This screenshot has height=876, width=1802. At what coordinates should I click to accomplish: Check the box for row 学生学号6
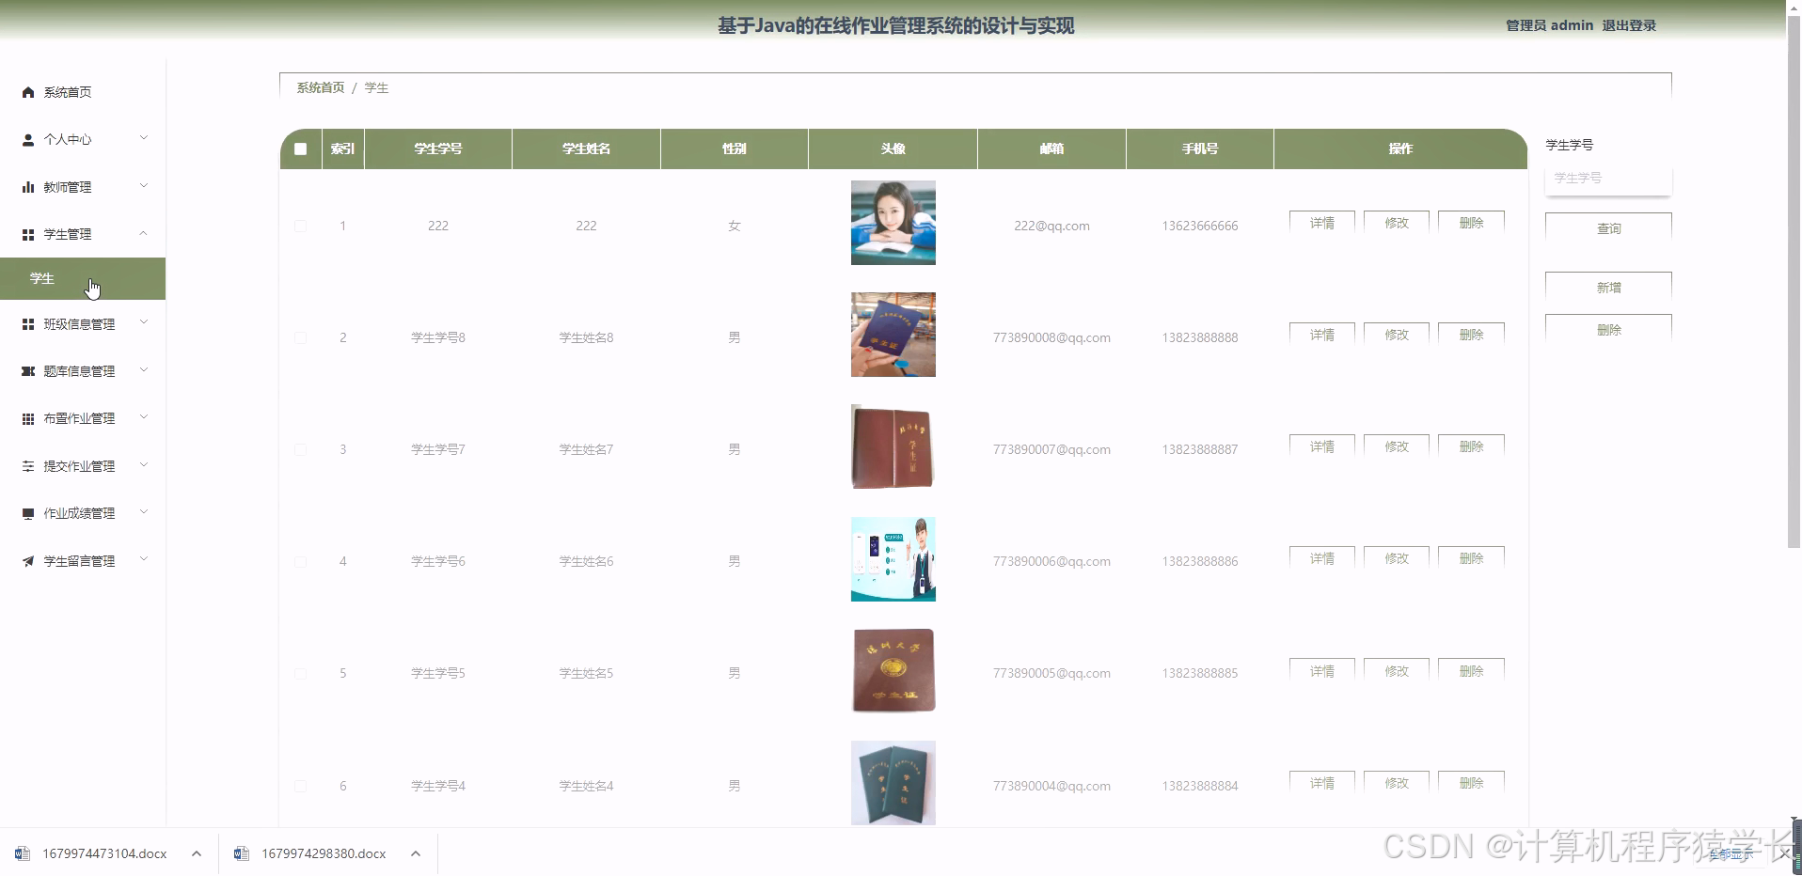click(300, 561)
